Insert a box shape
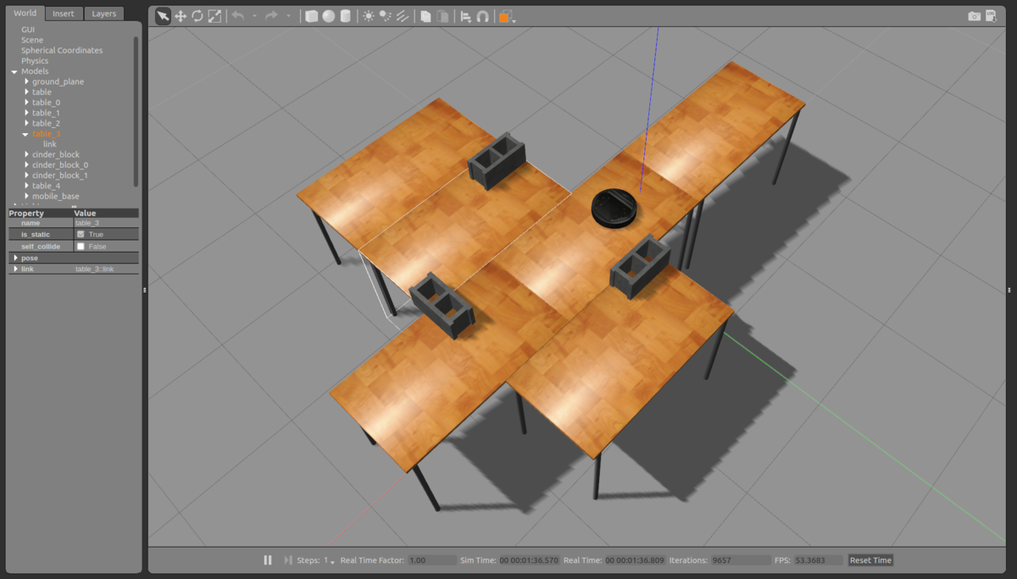The image size is (1017, 579). point(312,16)
